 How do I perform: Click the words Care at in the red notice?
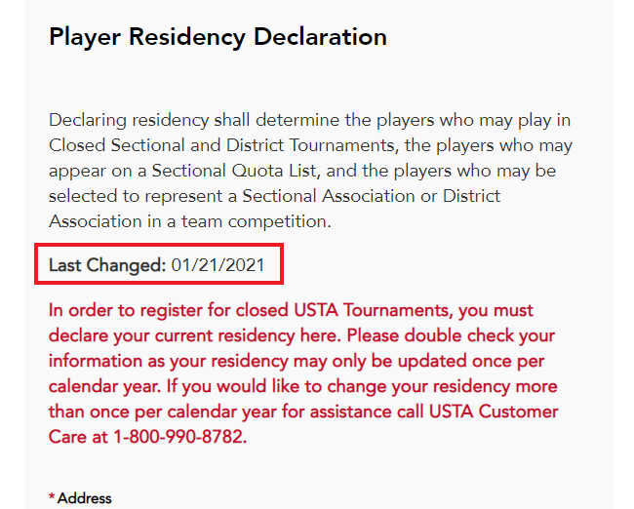78,437
